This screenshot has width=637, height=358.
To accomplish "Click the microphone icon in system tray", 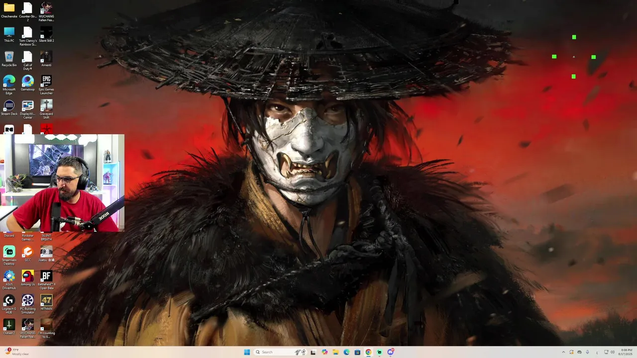I will click(x=587, y=352).
